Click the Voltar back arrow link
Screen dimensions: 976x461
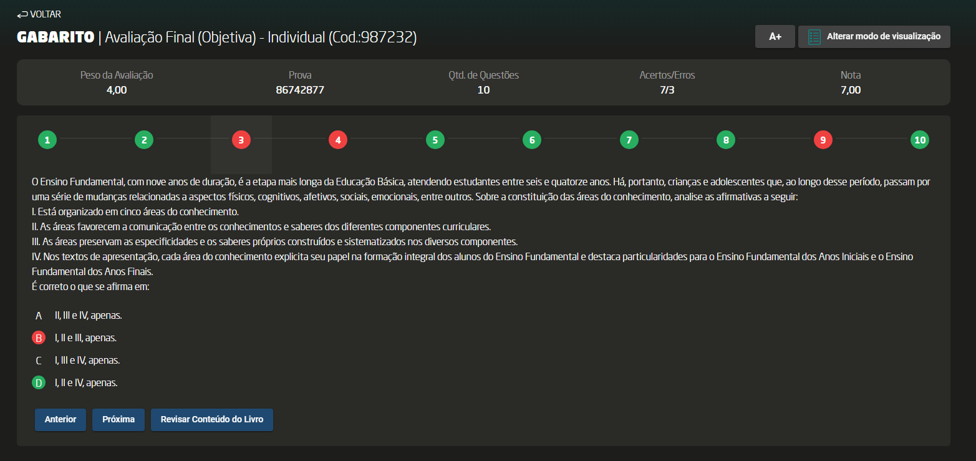pyautogui.click(x=39, y=14)
